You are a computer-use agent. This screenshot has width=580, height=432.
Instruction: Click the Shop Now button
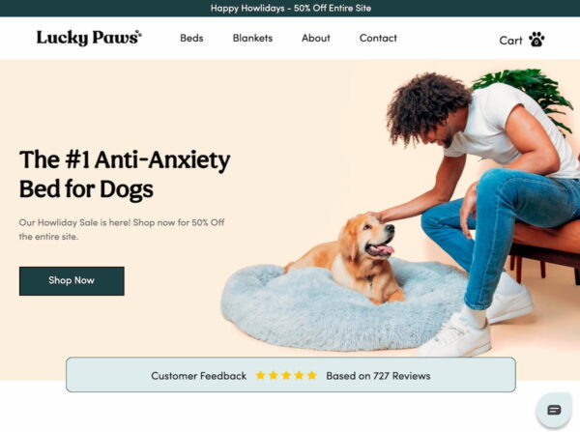[x=72, y=280]
